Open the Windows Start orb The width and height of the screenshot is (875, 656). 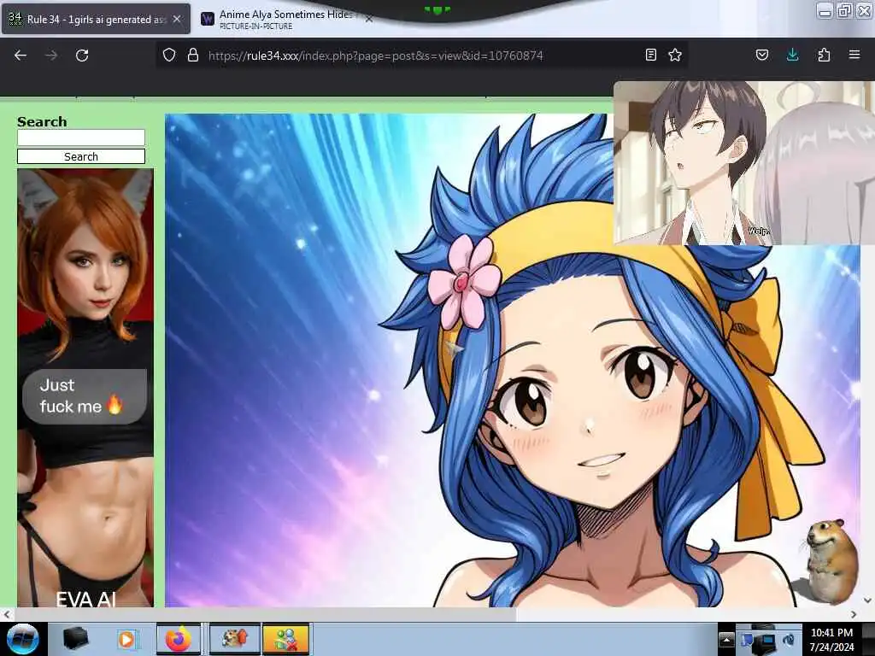[21, 639]
